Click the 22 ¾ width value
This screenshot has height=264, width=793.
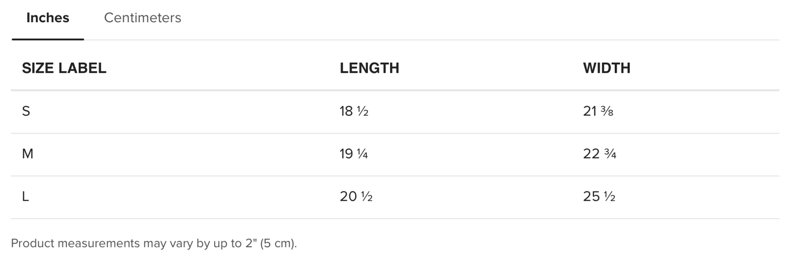click(600, 154)
